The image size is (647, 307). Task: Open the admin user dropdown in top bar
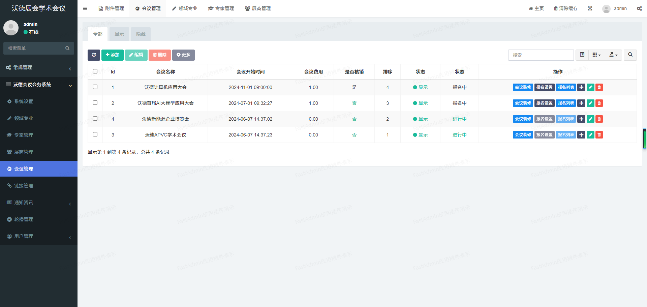pyautogui.click(x=615, y=8)
